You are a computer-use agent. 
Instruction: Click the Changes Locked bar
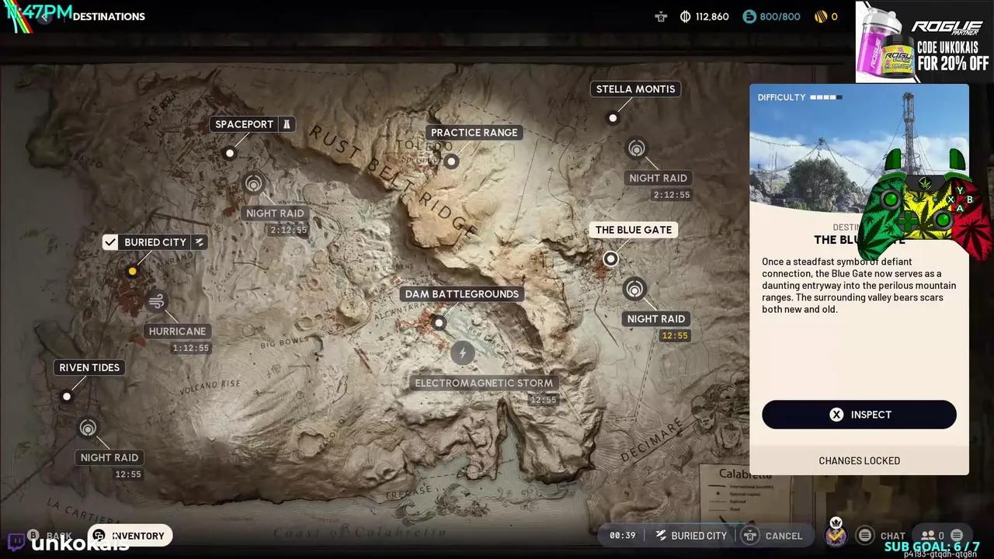coord(859,460)
